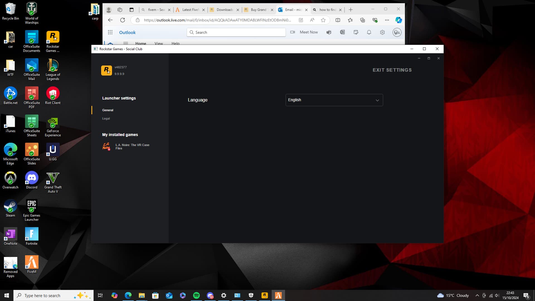Open Edge split screen icon
The width and height of the screenshot is (535, 301).
tap(338, 20)
